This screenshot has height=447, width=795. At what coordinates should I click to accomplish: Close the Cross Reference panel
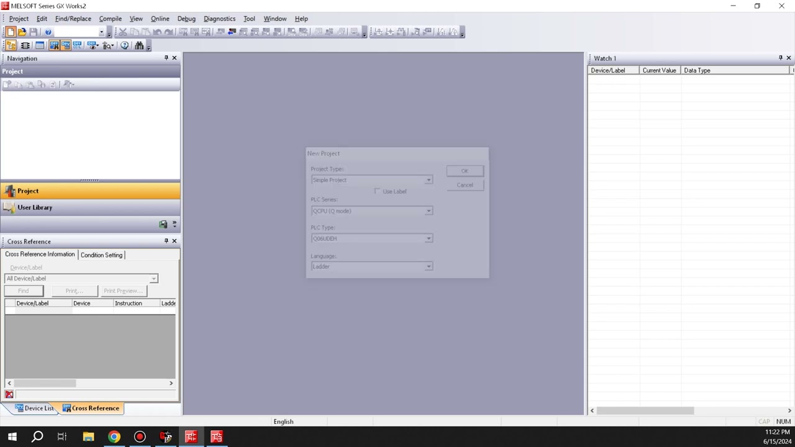pos(174,241)
